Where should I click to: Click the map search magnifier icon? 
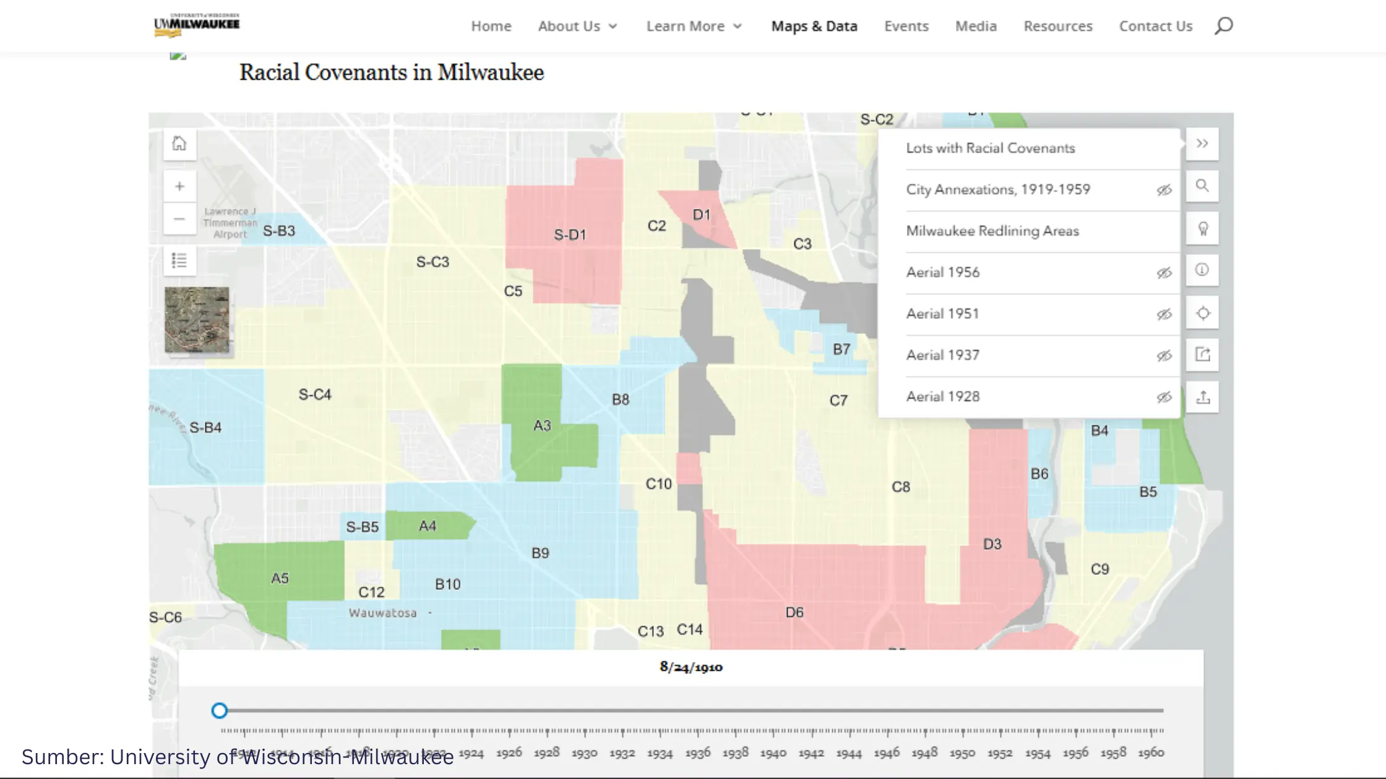pyautogui.click(x=1202, y=186)
